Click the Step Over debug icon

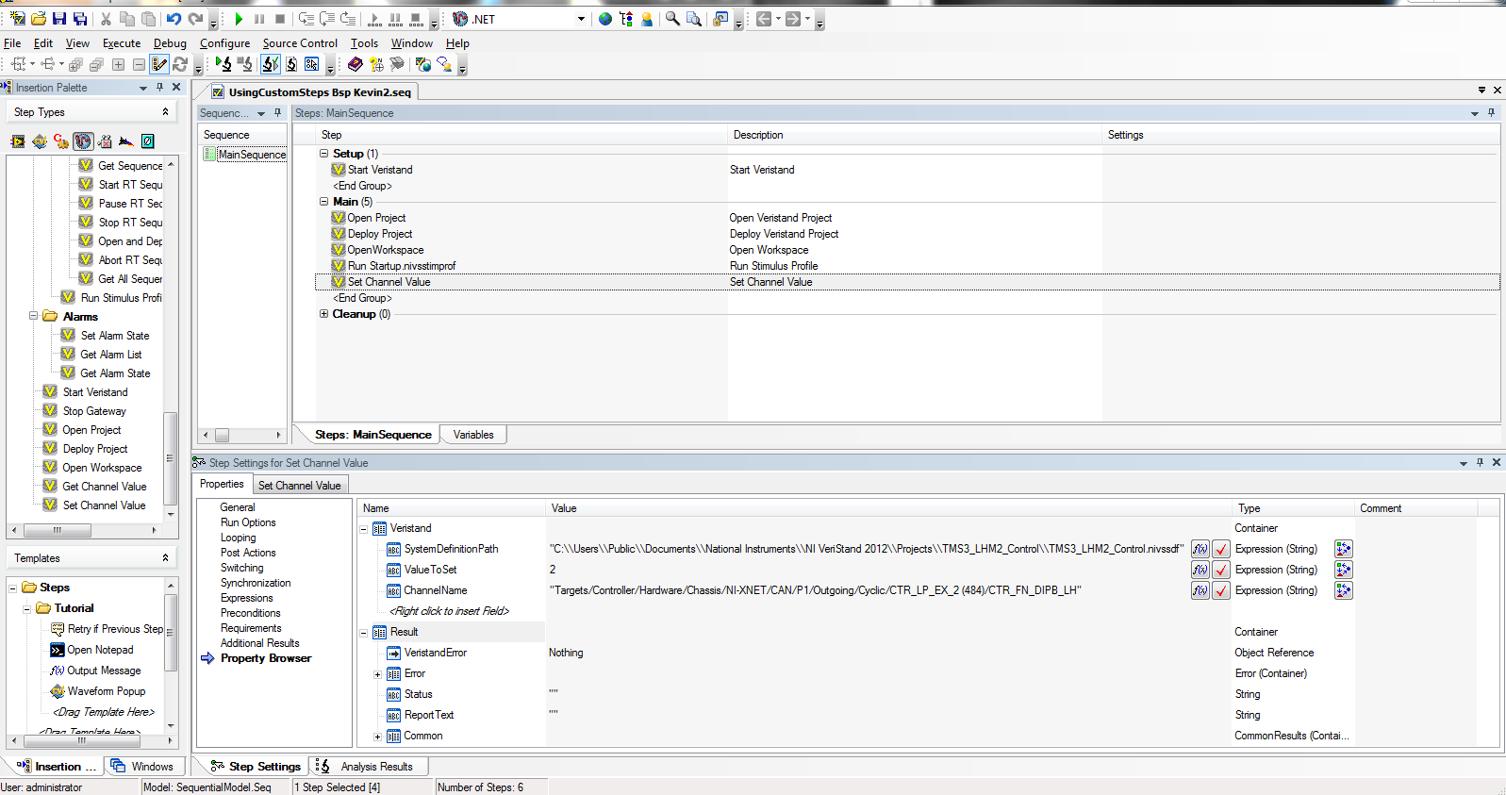point(327,19)
